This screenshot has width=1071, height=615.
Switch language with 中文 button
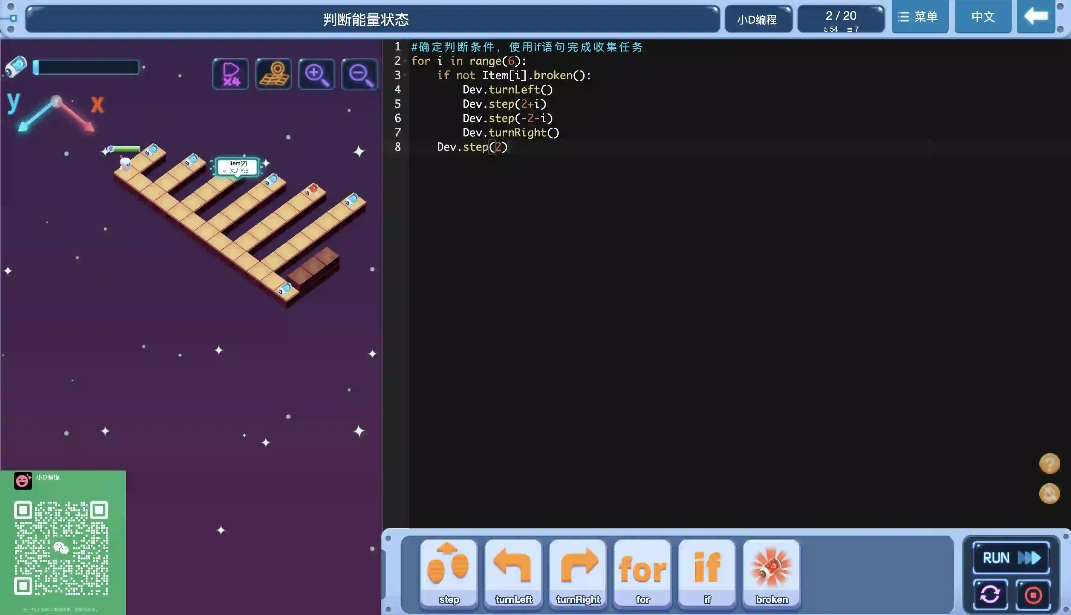(x=983, y=17)
